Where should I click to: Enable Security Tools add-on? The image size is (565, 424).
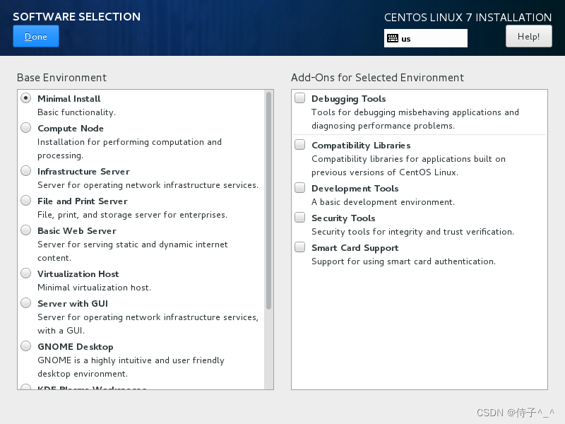(300, 218)
